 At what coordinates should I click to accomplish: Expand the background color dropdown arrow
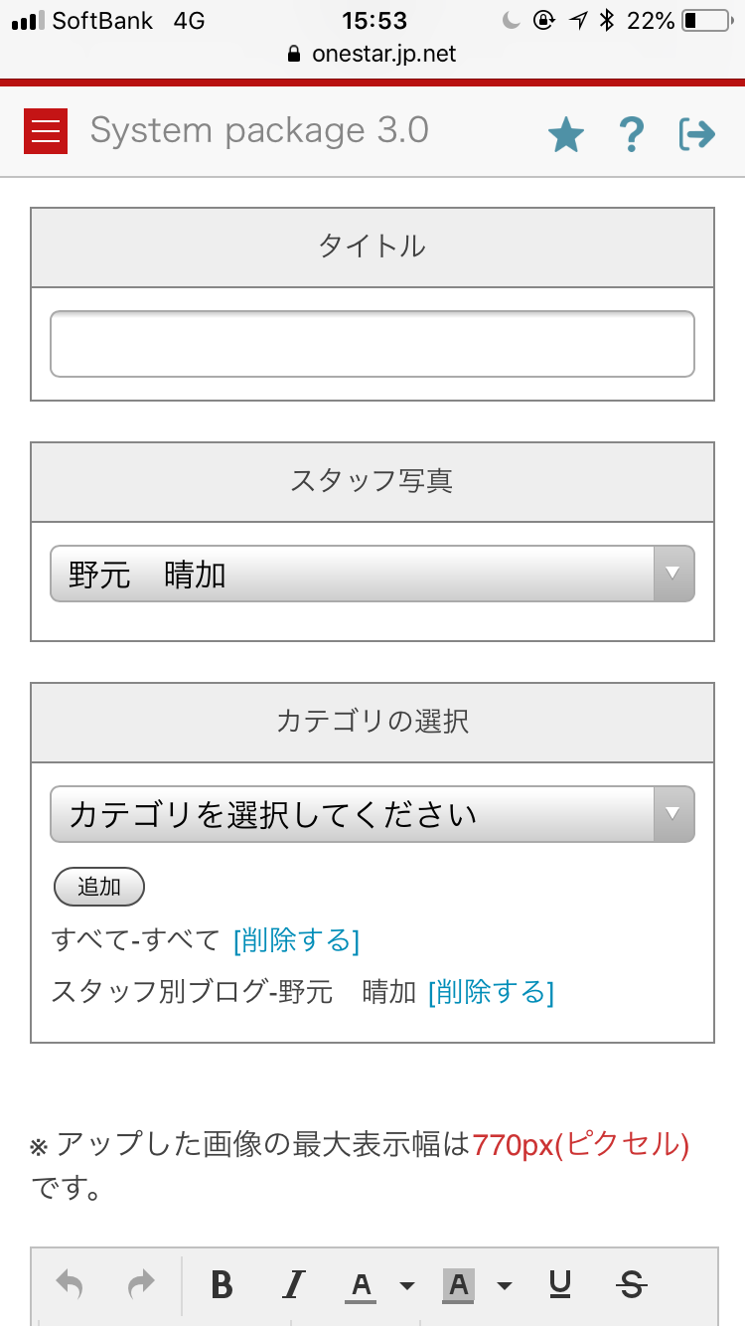coord(504,1285)
